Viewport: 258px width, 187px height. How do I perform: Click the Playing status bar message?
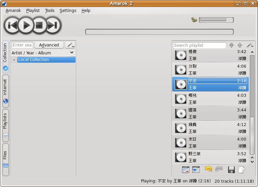(176, 181)
